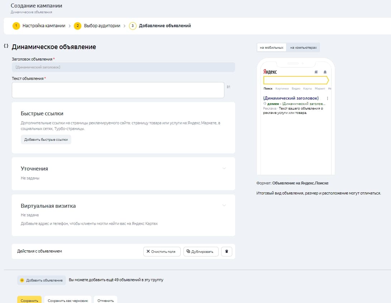Screen dimensions: 391x303
Task: Open three-dot menu beside preview headline
Action: 328,98
